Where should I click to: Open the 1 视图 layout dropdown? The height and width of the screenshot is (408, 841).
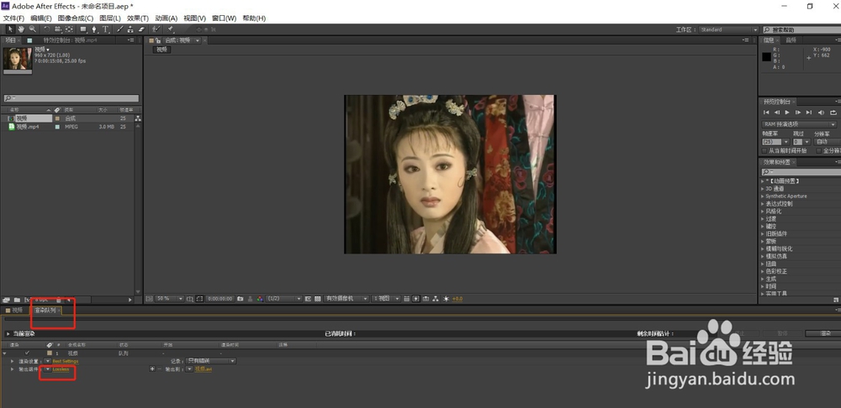tap(386, 299)
